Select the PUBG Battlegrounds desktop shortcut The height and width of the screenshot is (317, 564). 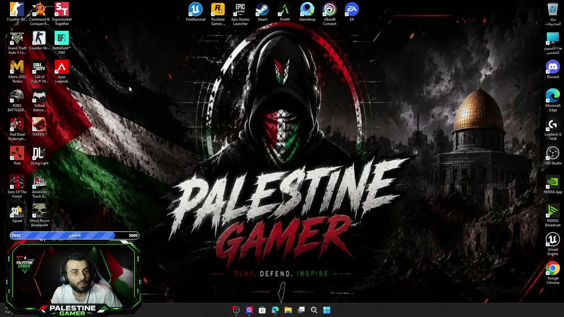17,100
